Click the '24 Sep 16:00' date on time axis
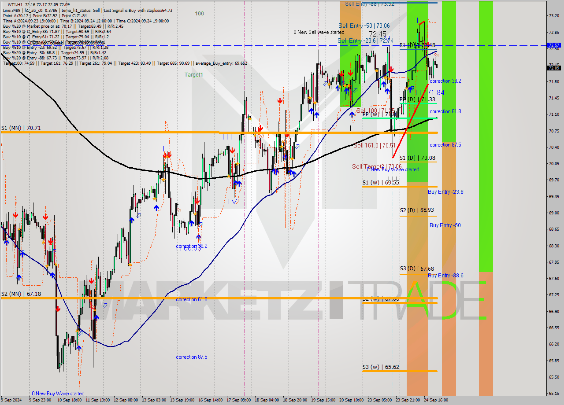The width and height of the screenshot is (564, 405). click(x=436, y=400)
